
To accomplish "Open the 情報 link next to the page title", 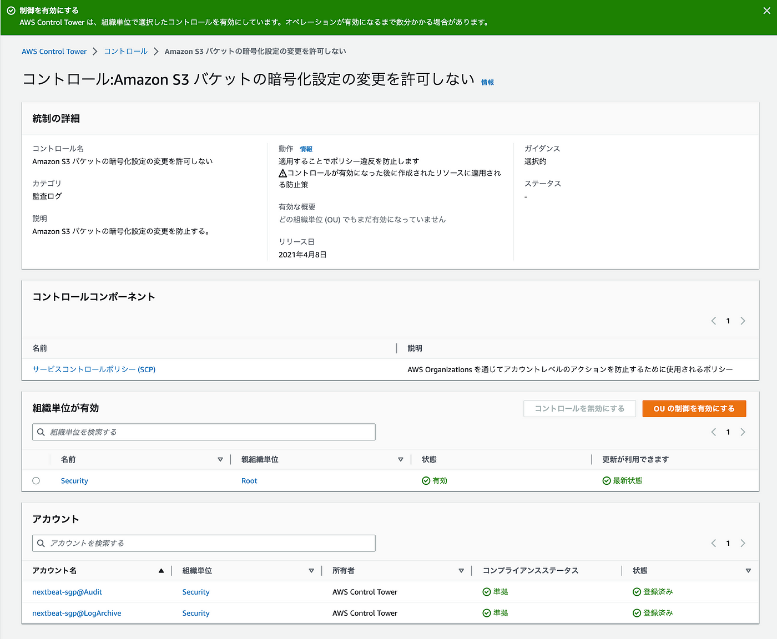I will pyautogui.click(x=487, y=82).
